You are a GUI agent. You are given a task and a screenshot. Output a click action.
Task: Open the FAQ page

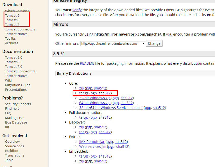pyautogui.click(x=8, y=113)
